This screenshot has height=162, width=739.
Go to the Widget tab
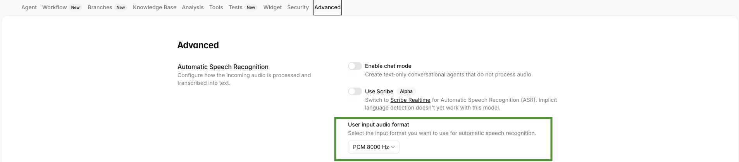(x=272, y=7)
